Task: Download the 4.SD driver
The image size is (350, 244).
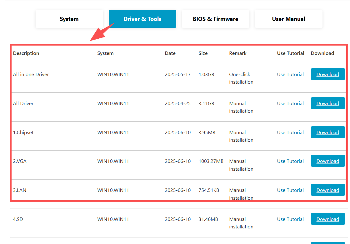Action: coord(327,219)
